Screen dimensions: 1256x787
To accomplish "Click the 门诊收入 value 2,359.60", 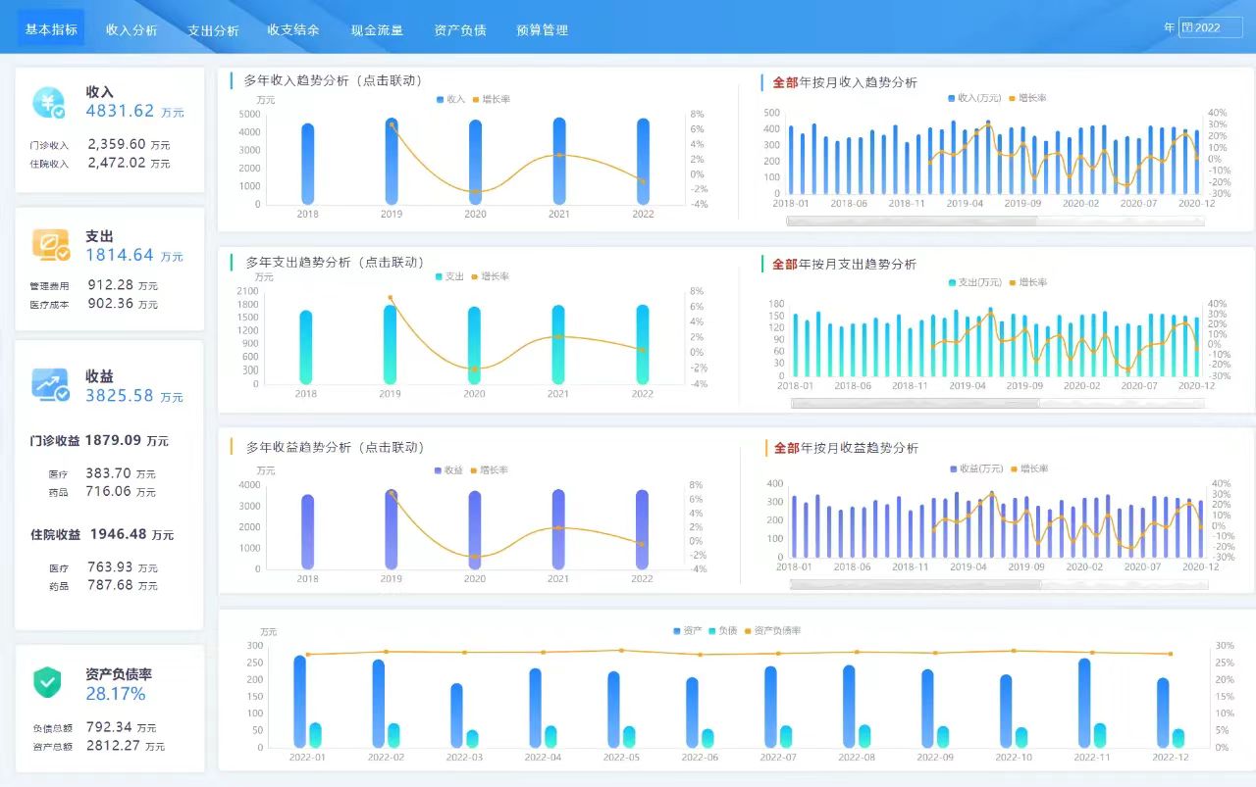I will (117, 144).
